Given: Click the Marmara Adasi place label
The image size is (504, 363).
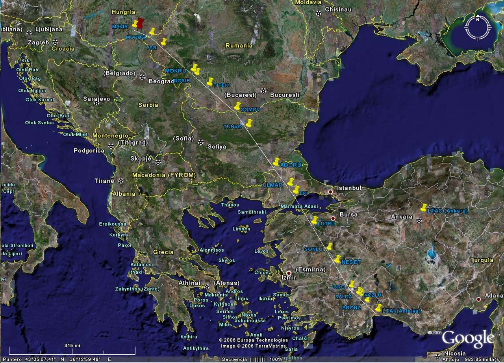Looking at the screenshot, I should click(299, 207).
